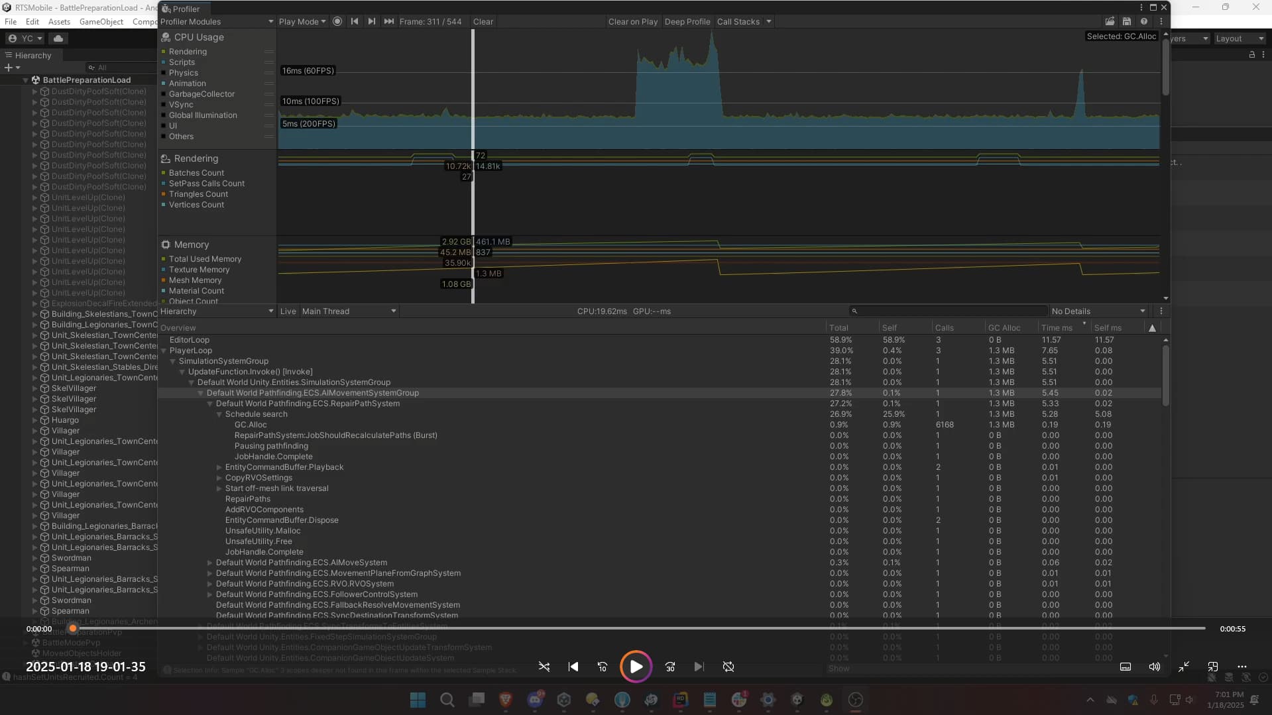Viewport: 1272px width, 715px height.
Task: Open the Edit menu
Action: [32, 21]
